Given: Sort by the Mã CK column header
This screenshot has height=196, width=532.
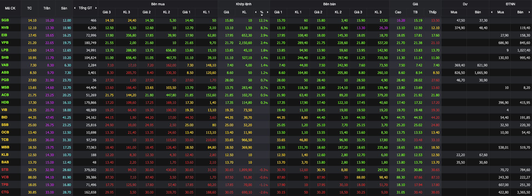Looking at the screenshot, I should click(10, 8).
